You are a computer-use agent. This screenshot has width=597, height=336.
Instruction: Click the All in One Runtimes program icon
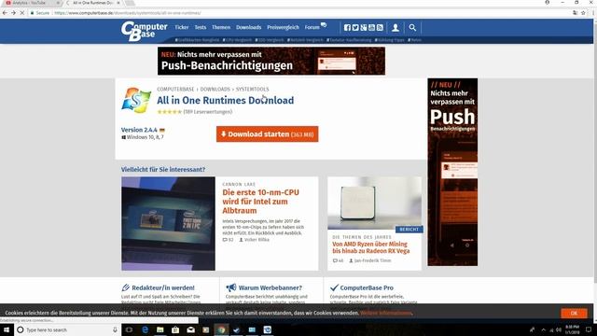pyautogui.click(x=136, y=100)
